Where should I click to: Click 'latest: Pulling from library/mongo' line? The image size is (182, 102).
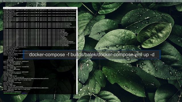[x=13, y=86]
